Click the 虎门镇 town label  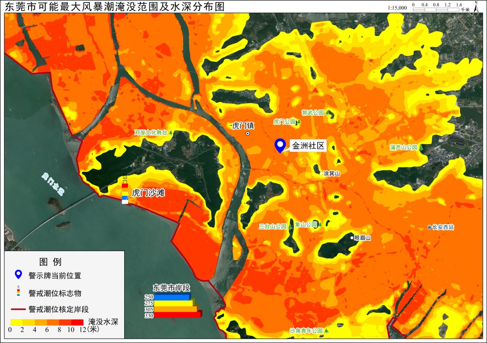(243, 126)
